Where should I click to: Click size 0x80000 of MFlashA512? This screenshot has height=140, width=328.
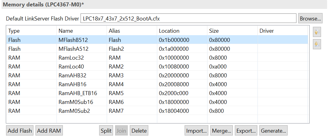click(x=232, y=49)
